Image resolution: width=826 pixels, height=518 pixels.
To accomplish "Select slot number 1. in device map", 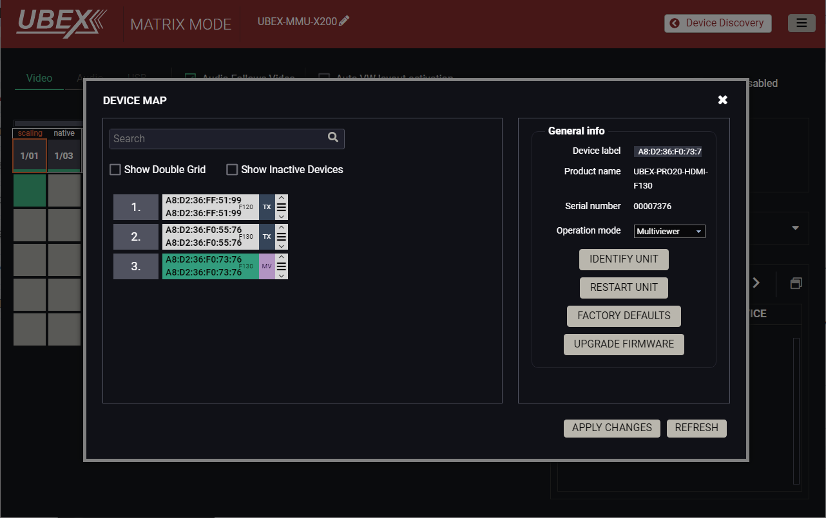I will (136, 207).
